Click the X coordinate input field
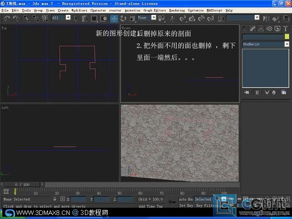The image size is (292, 219). [x=78, y=200]
